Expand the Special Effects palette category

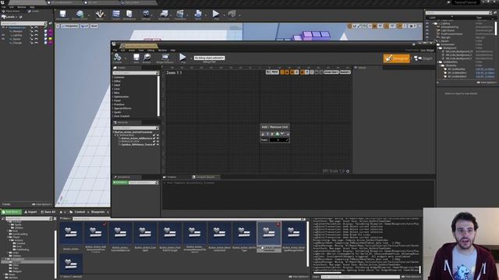122,108
